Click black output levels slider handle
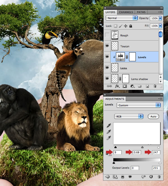The height and width of the screenshot is (186, 168). tap(114, 163)
